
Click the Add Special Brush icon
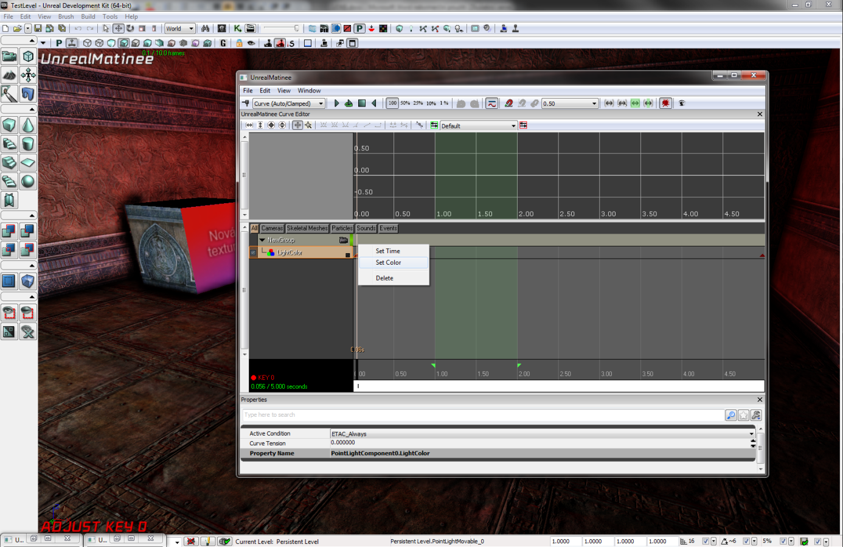(9, 281)
